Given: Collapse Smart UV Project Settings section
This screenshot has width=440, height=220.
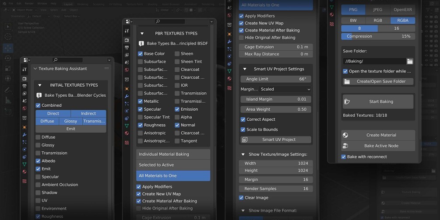Looking at the screenshot, I should pyautogui.click(x=245, y=69).
